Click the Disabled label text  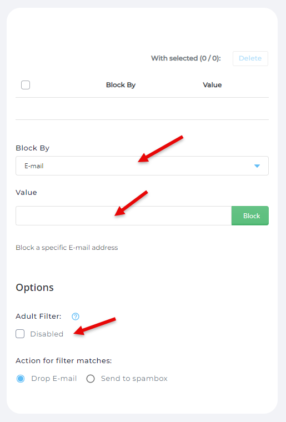click(47, 334)
